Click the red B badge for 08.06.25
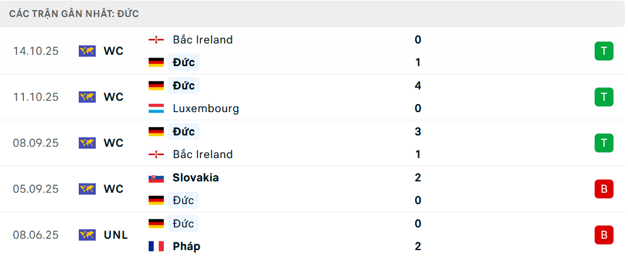628x257 pixels. pos(603,235)
